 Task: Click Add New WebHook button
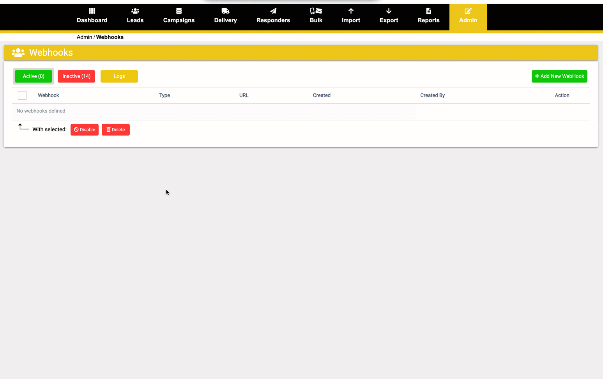[559, 76]
